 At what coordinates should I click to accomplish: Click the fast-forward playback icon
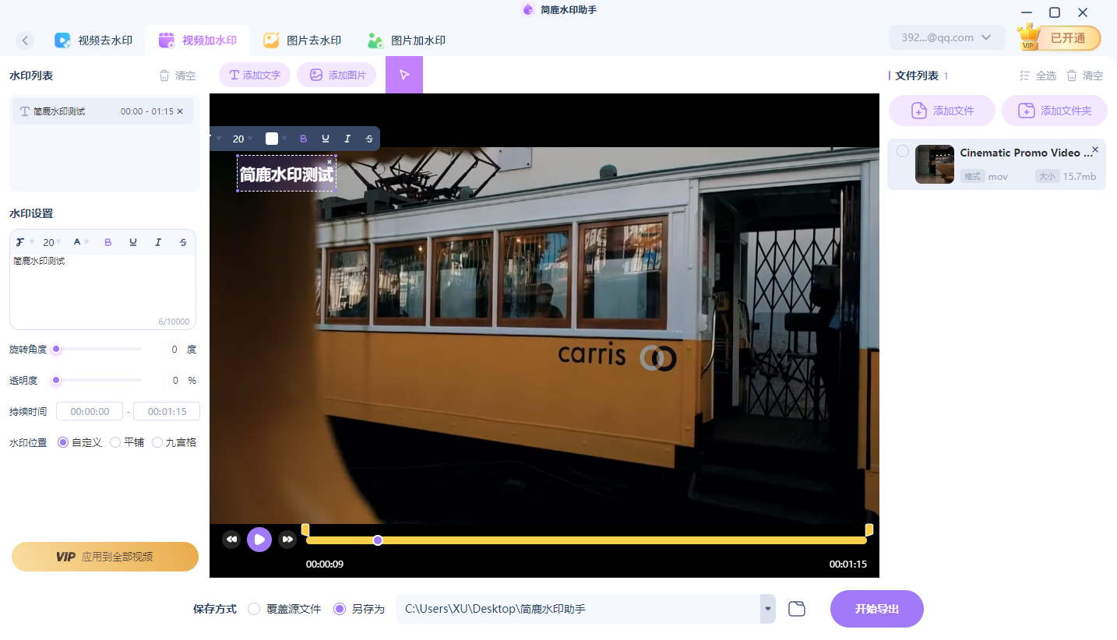287,540
